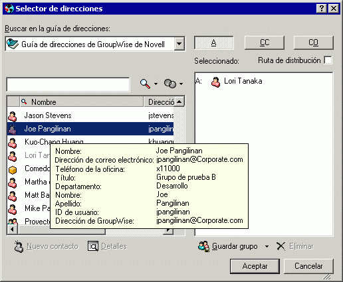This screenshot has height=282, width=343.
Task: Click the Dirección column header
Action: (x=159, y=102)
